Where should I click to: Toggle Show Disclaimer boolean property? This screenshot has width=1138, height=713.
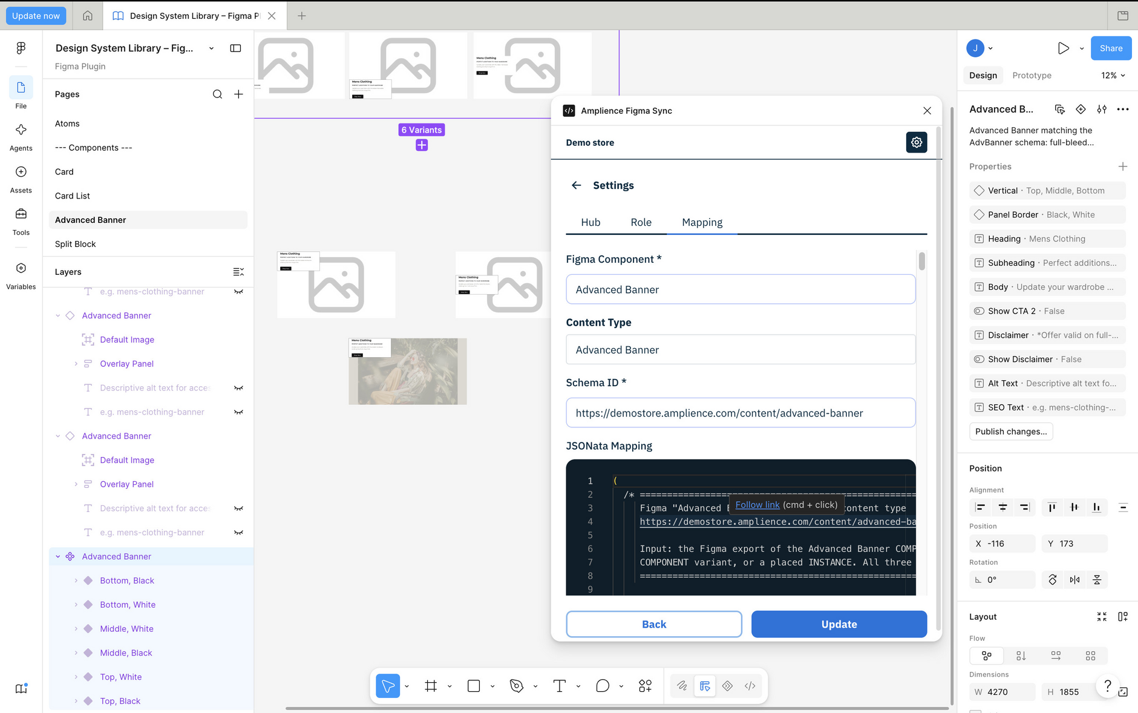(1047, 359)
